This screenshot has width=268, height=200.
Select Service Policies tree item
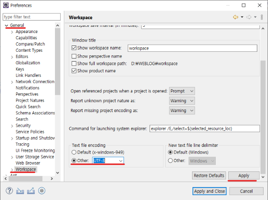point(30,132)
